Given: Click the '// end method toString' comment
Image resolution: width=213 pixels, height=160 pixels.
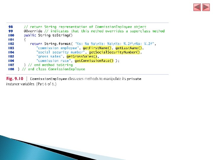Looking at the screenshot, I should click(x=50, y=65).
